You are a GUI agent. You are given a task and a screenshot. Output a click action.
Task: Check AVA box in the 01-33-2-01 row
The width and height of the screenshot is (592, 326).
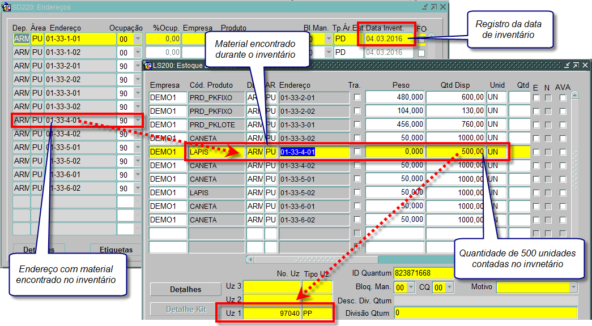[563, 98]
